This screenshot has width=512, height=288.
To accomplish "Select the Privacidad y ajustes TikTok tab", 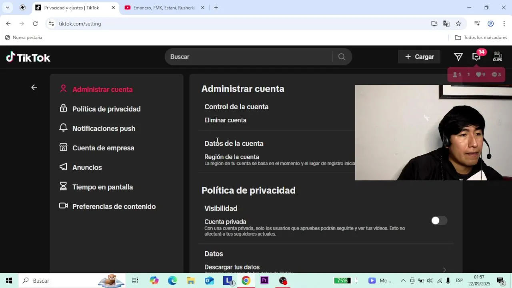I will click(x=76, y=8).
